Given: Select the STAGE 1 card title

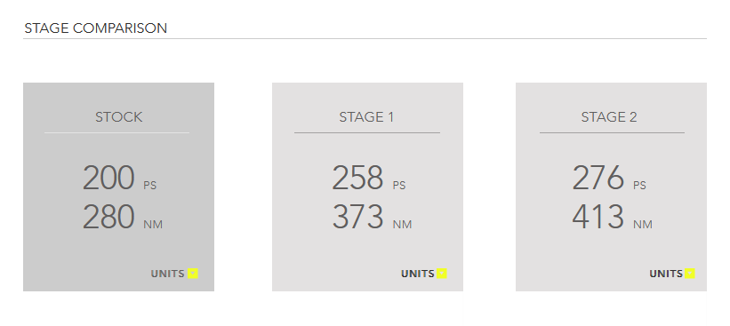Looking at the screenshot, I should point(366,117).
